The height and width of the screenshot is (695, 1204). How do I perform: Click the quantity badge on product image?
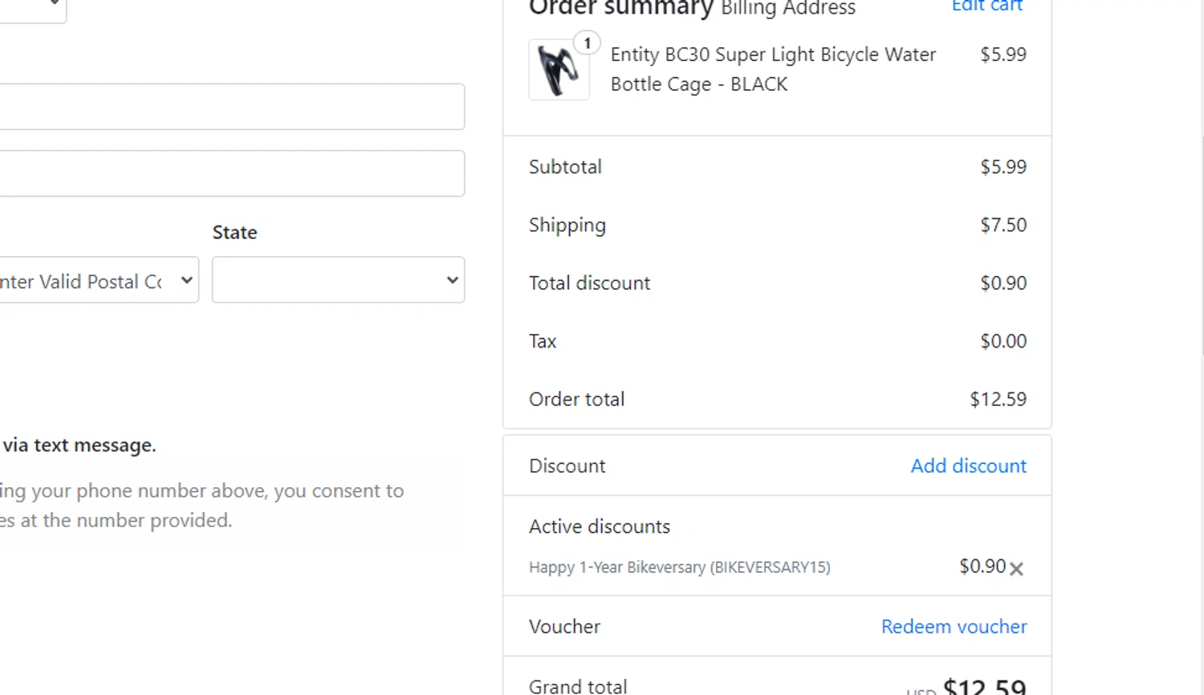tap(588, 43)
